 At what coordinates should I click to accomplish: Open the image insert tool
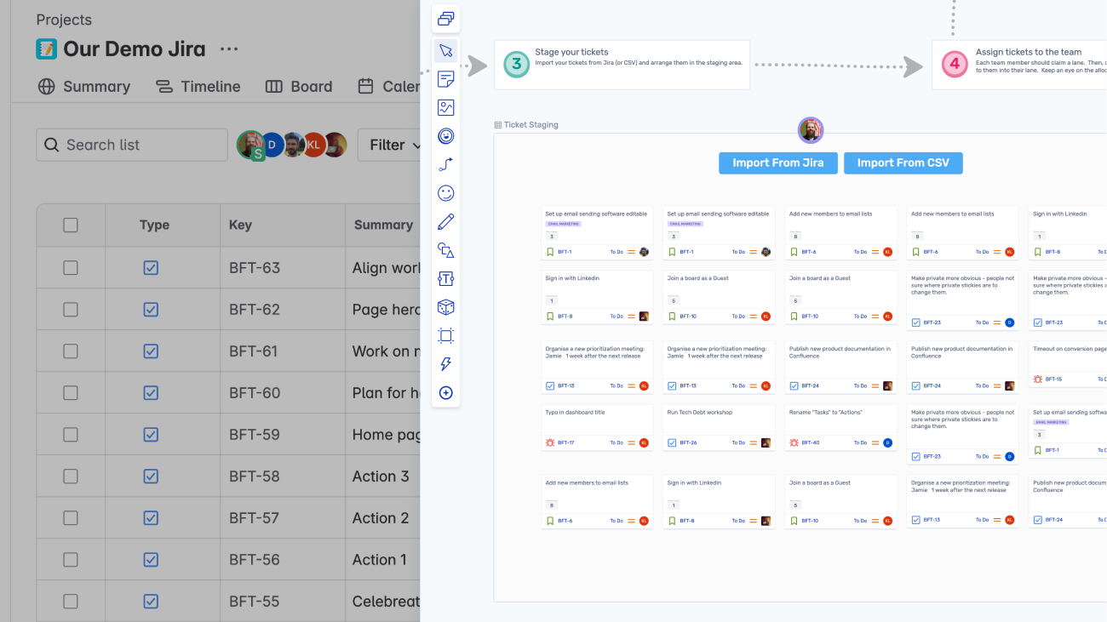tap(445, 108)
